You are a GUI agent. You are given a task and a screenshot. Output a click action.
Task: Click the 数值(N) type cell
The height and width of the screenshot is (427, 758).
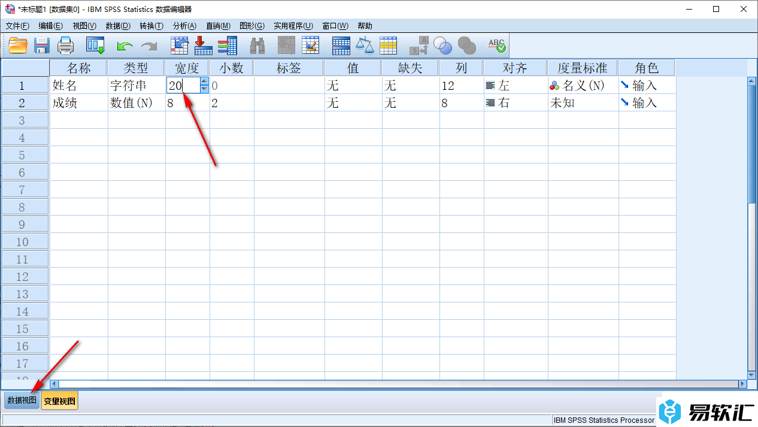[137, 103]
